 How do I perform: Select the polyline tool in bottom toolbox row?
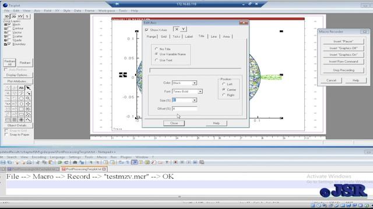coord(28,120)
